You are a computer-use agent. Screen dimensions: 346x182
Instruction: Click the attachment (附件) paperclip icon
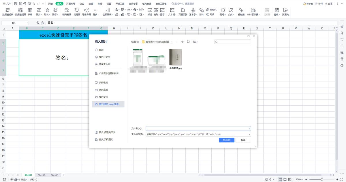pos(202,10)
